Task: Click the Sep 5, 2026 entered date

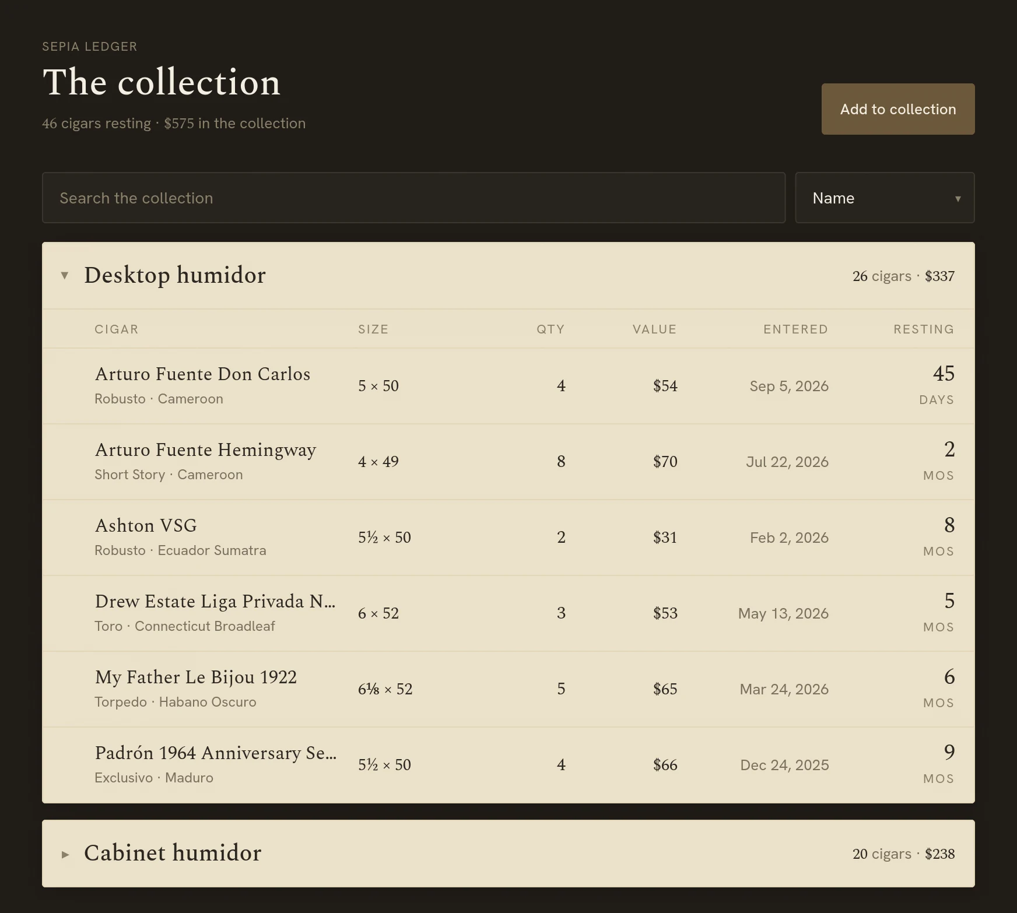Action: 789,386
